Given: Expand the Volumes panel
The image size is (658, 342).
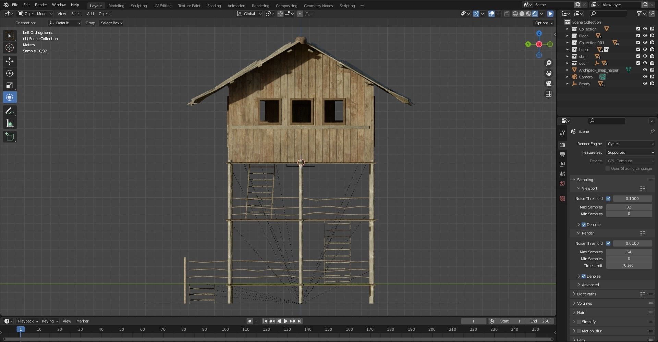Looking at the screenshot, I should coord(584,303).
